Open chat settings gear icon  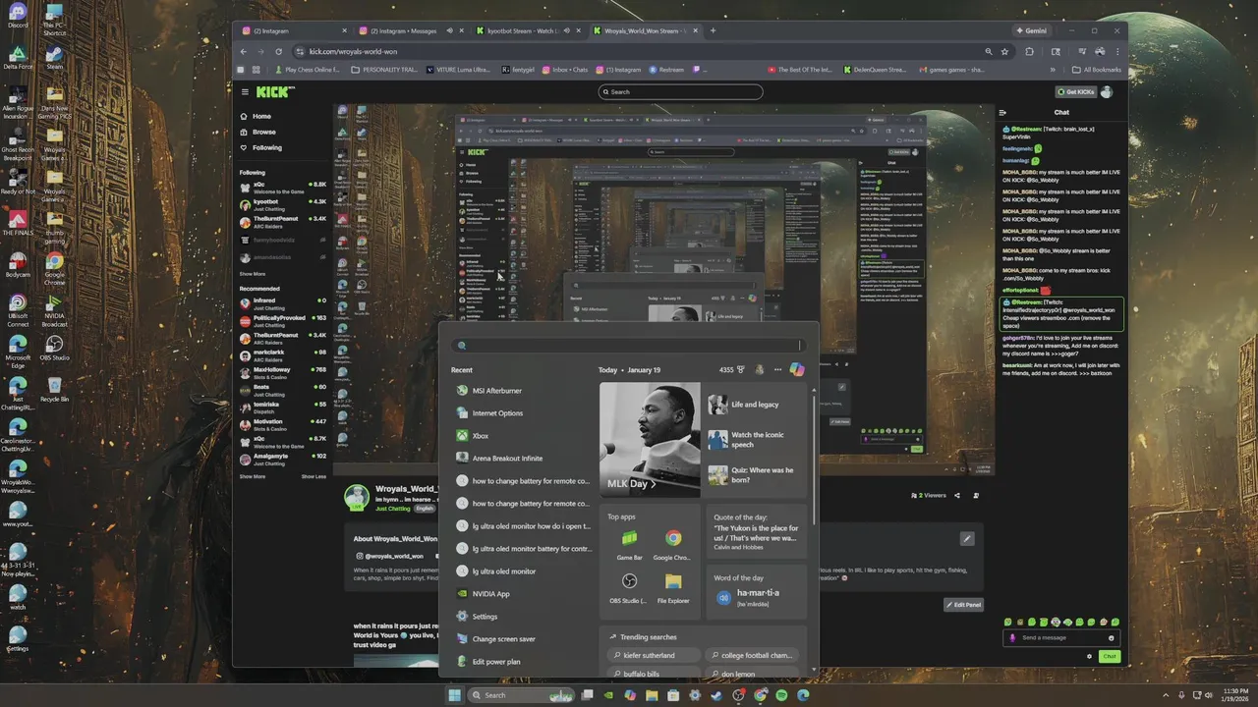tap(1089, 656)
